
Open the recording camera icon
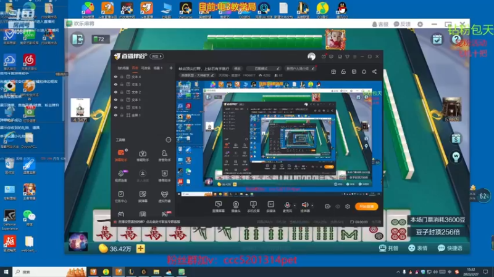tap(327, 206)
